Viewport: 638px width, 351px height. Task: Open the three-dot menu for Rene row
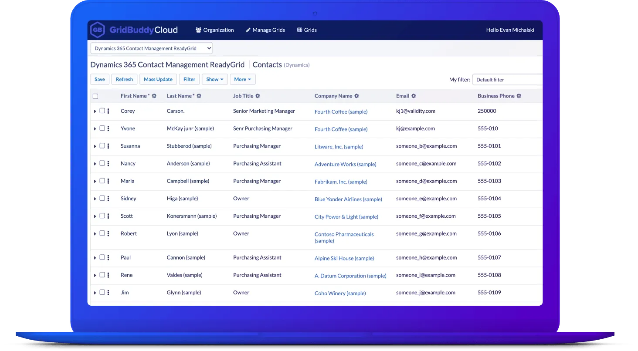tap(108, 275)
